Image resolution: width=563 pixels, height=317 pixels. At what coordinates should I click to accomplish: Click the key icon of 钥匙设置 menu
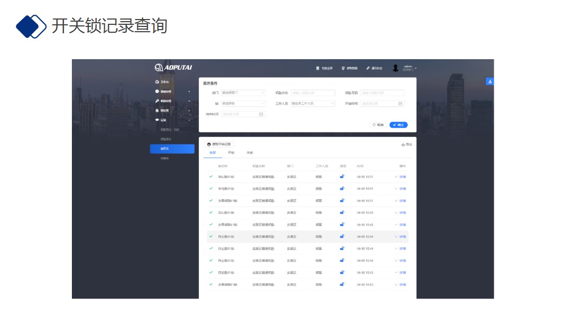[x=157, y=101]
